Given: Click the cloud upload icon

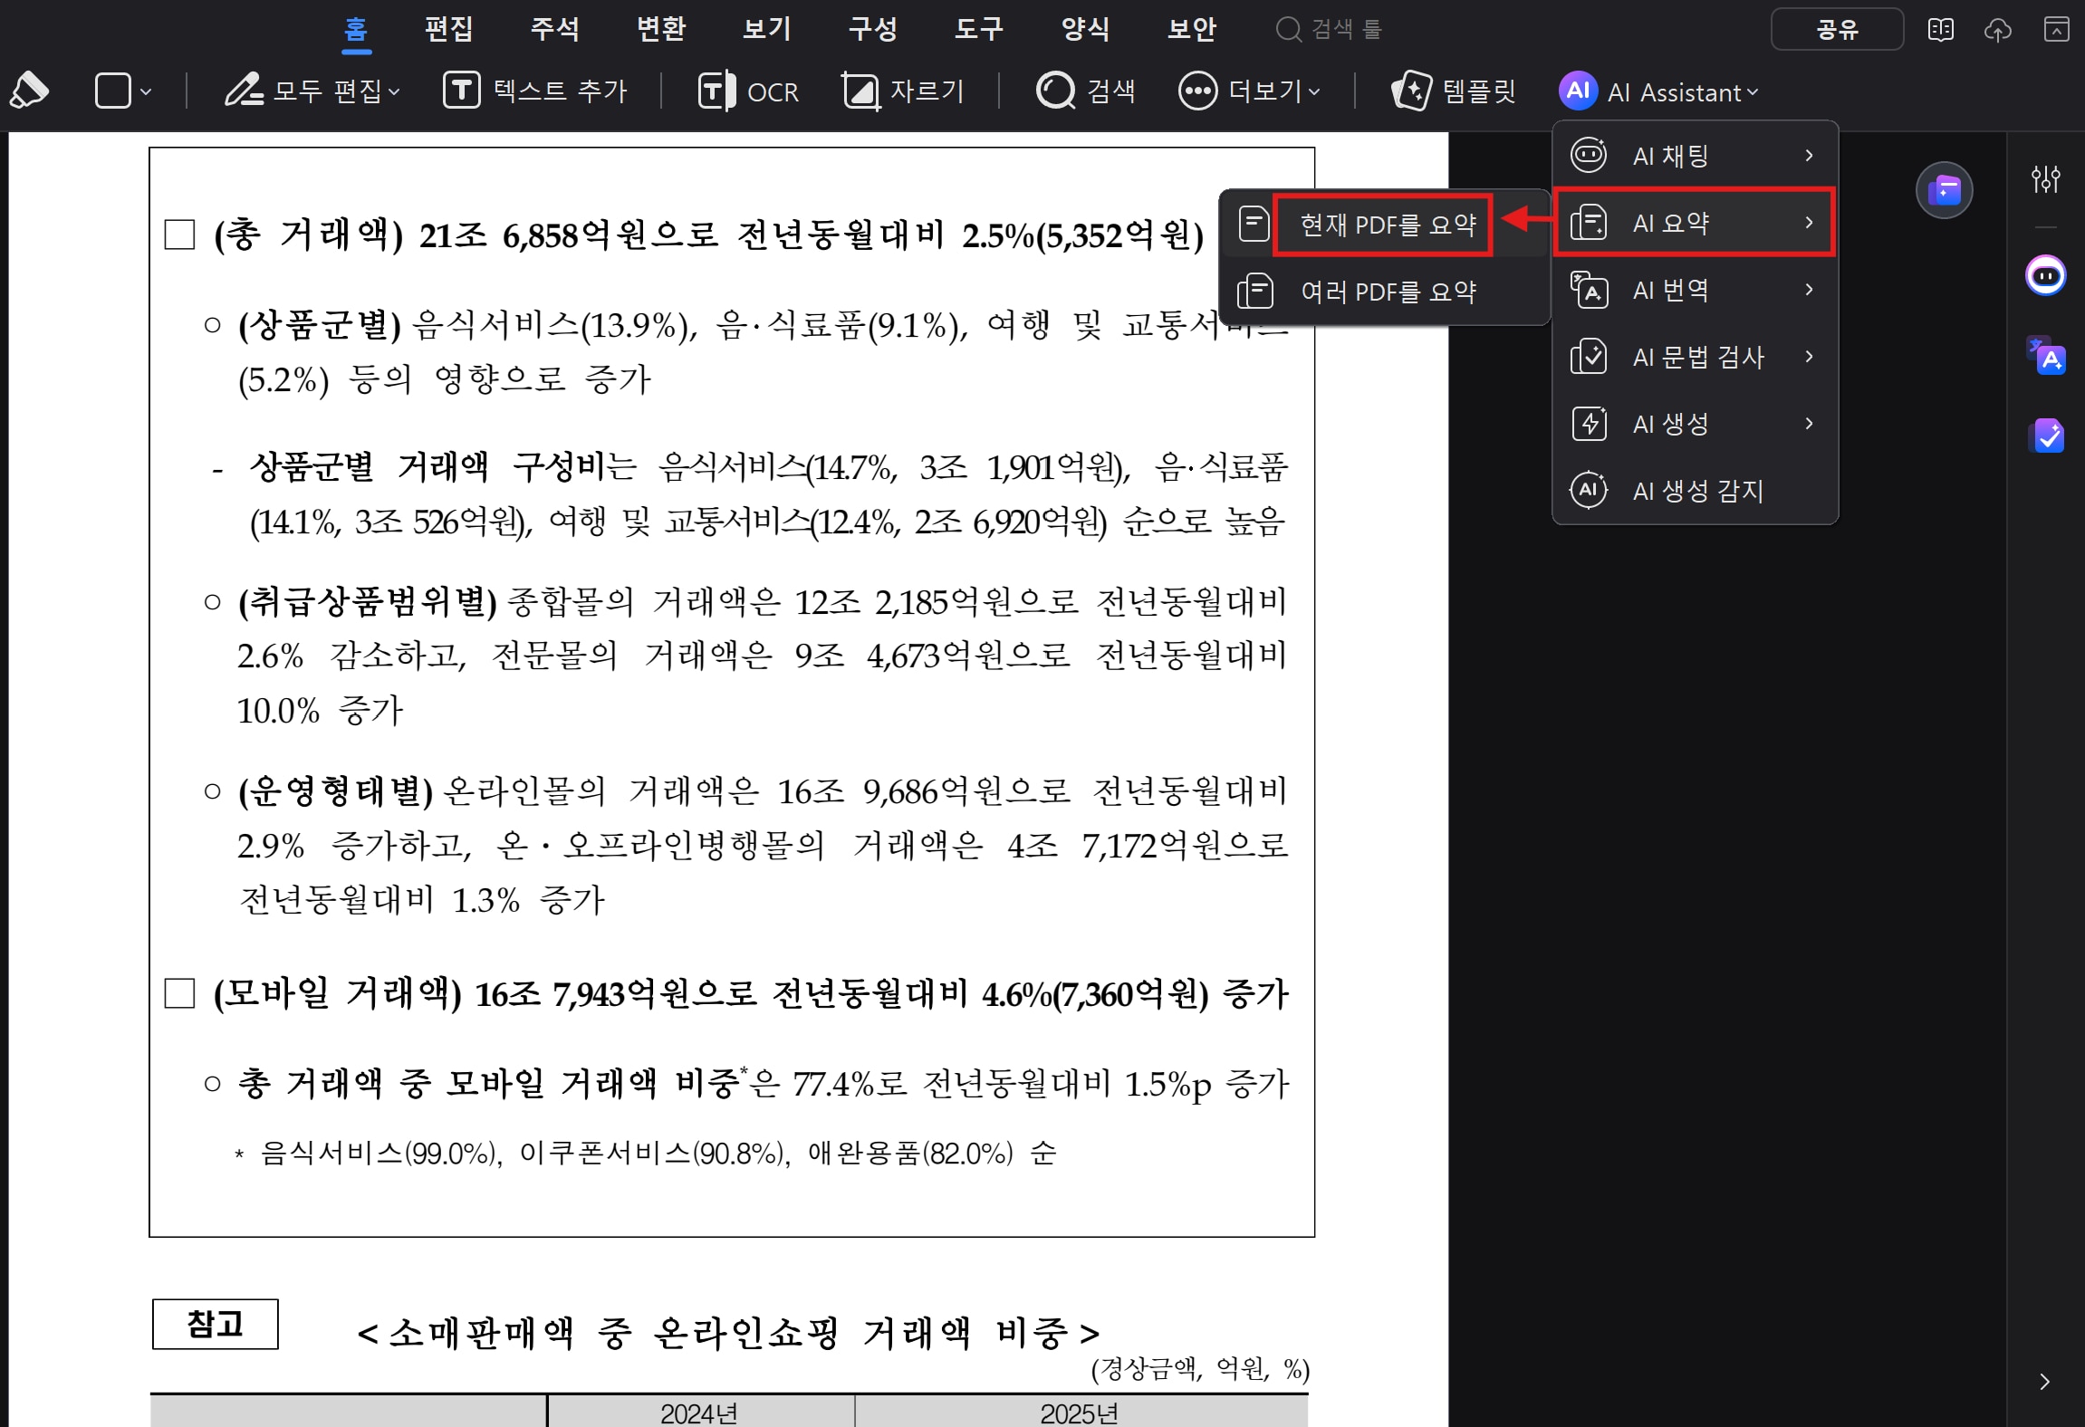Looking at the screenshot, I should tap(1998, 29).
